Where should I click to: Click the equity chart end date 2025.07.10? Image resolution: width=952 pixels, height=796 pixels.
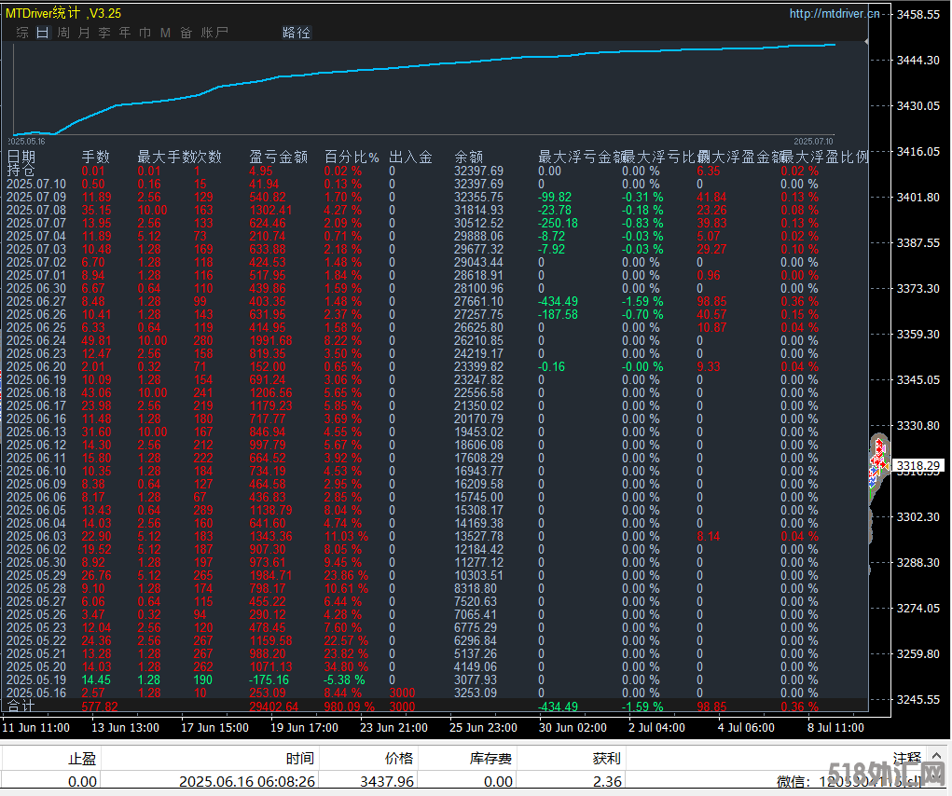pos(814,142)
